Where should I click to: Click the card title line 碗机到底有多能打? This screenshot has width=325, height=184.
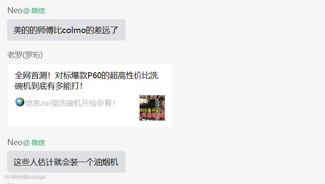click(48, 86)
